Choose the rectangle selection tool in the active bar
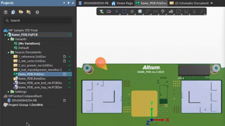The width and height of the screenshot is (225, 126). coord(124,11)
